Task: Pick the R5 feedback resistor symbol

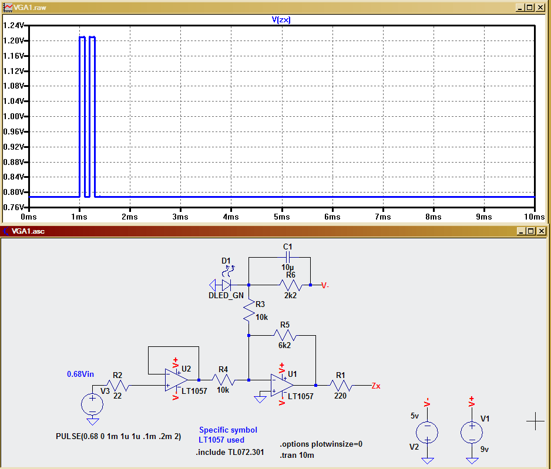Action: [285, 336]
